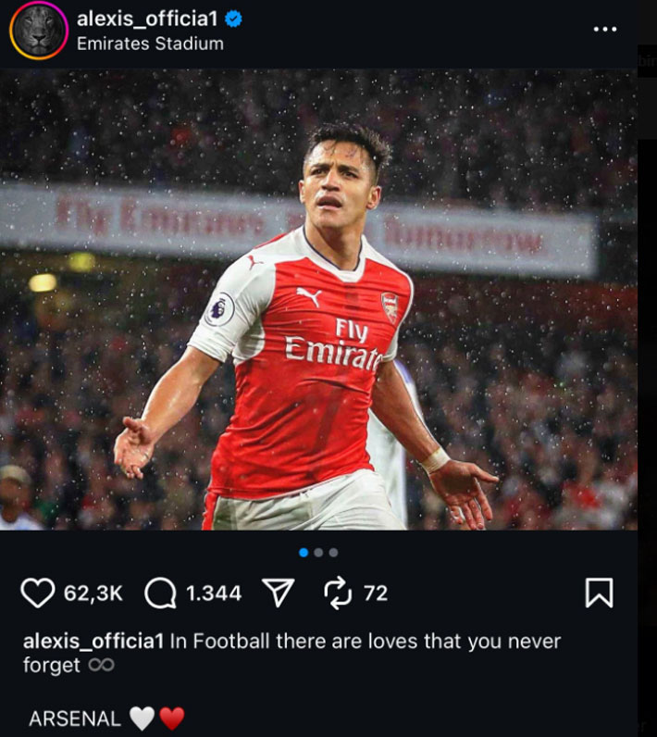This screenshot has height=737, width=657.
Task: Share the post with the paper plane icon
Action: [x=278, y=593]
